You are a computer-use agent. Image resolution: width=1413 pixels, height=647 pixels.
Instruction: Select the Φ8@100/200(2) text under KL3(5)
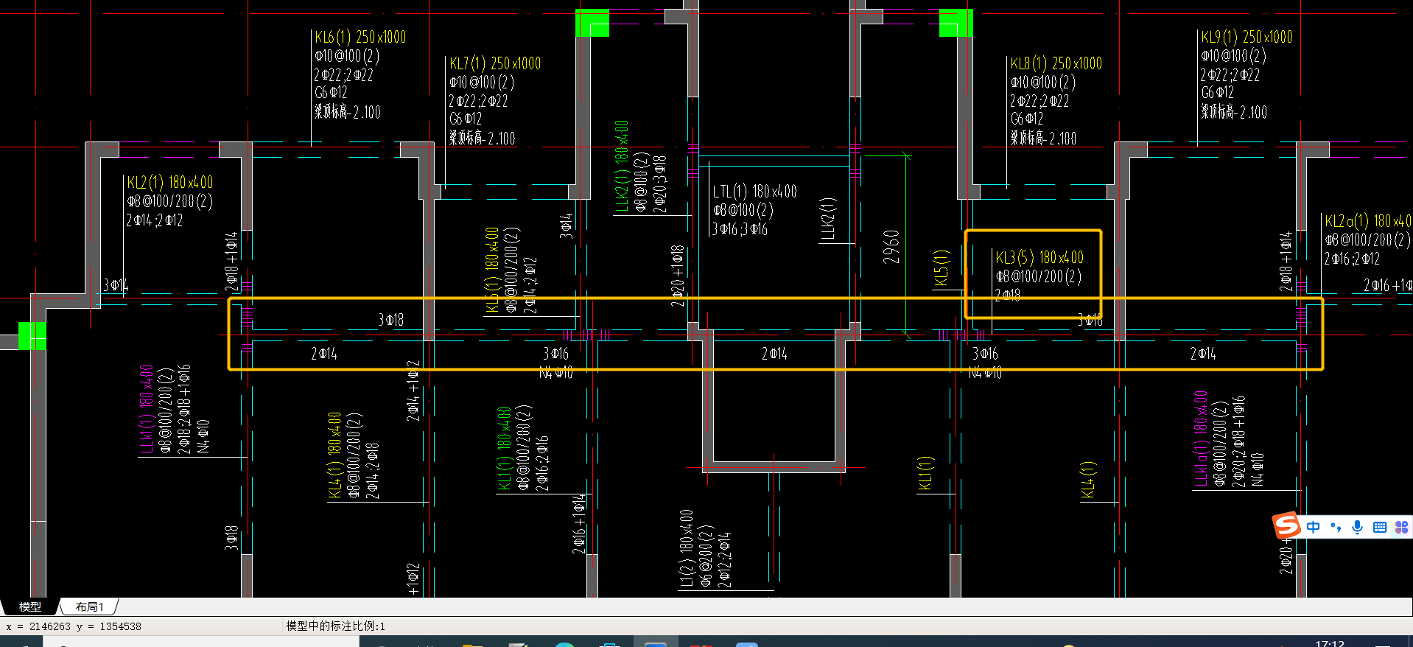1038,276
